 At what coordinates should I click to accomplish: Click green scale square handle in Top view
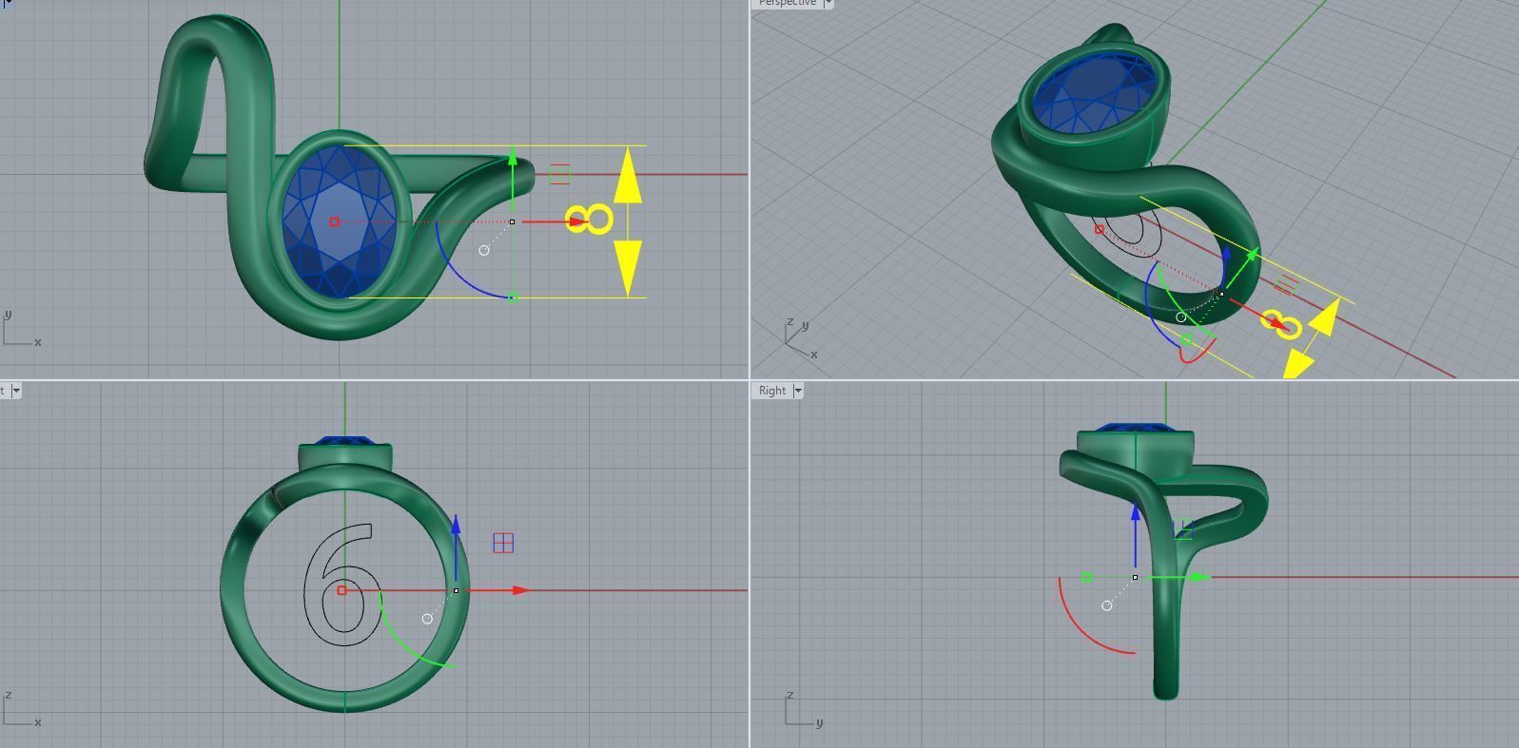(513, 298)
